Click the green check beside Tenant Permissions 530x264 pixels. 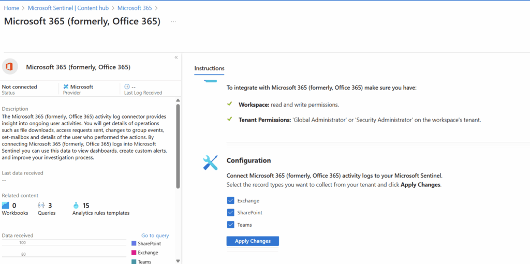click(229, 119)
